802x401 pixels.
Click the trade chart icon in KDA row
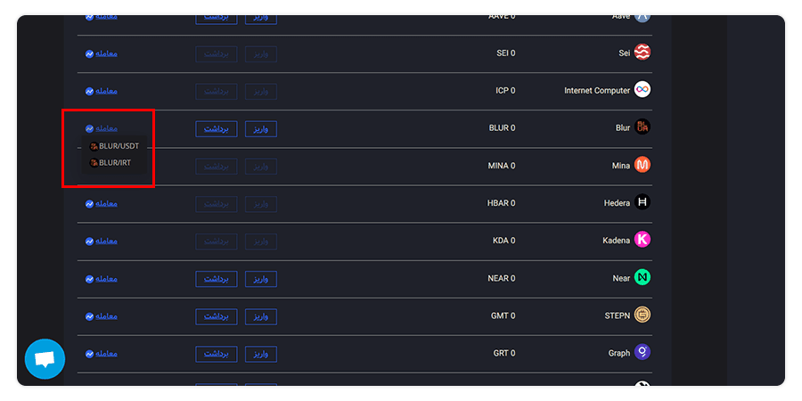[89, 241]
